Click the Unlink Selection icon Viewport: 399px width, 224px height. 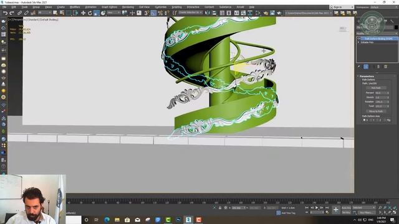(26, 12)
